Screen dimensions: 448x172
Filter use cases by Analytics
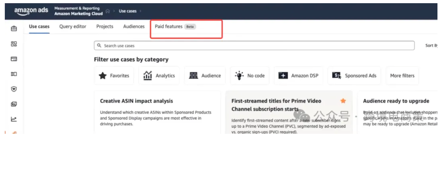point(159,75)
